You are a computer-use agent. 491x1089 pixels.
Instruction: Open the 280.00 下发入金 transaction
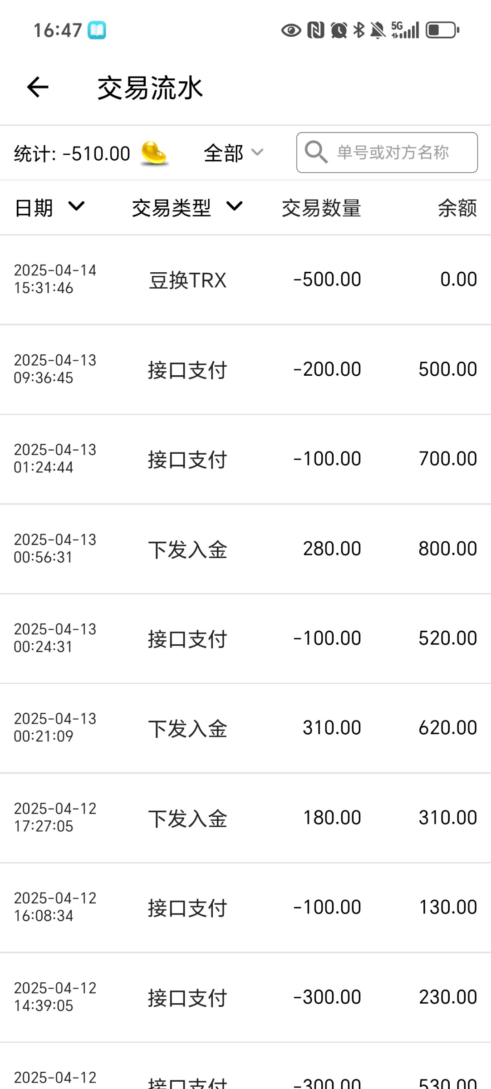point(245,549)
